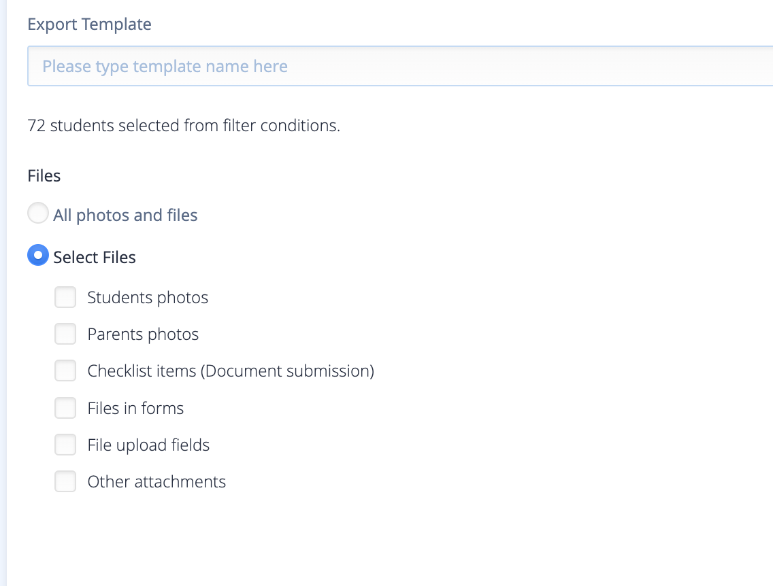Click the Checklist items label text
Image resolution: width=773 pixels, height=586 pixels.
[x=231, y=370]
